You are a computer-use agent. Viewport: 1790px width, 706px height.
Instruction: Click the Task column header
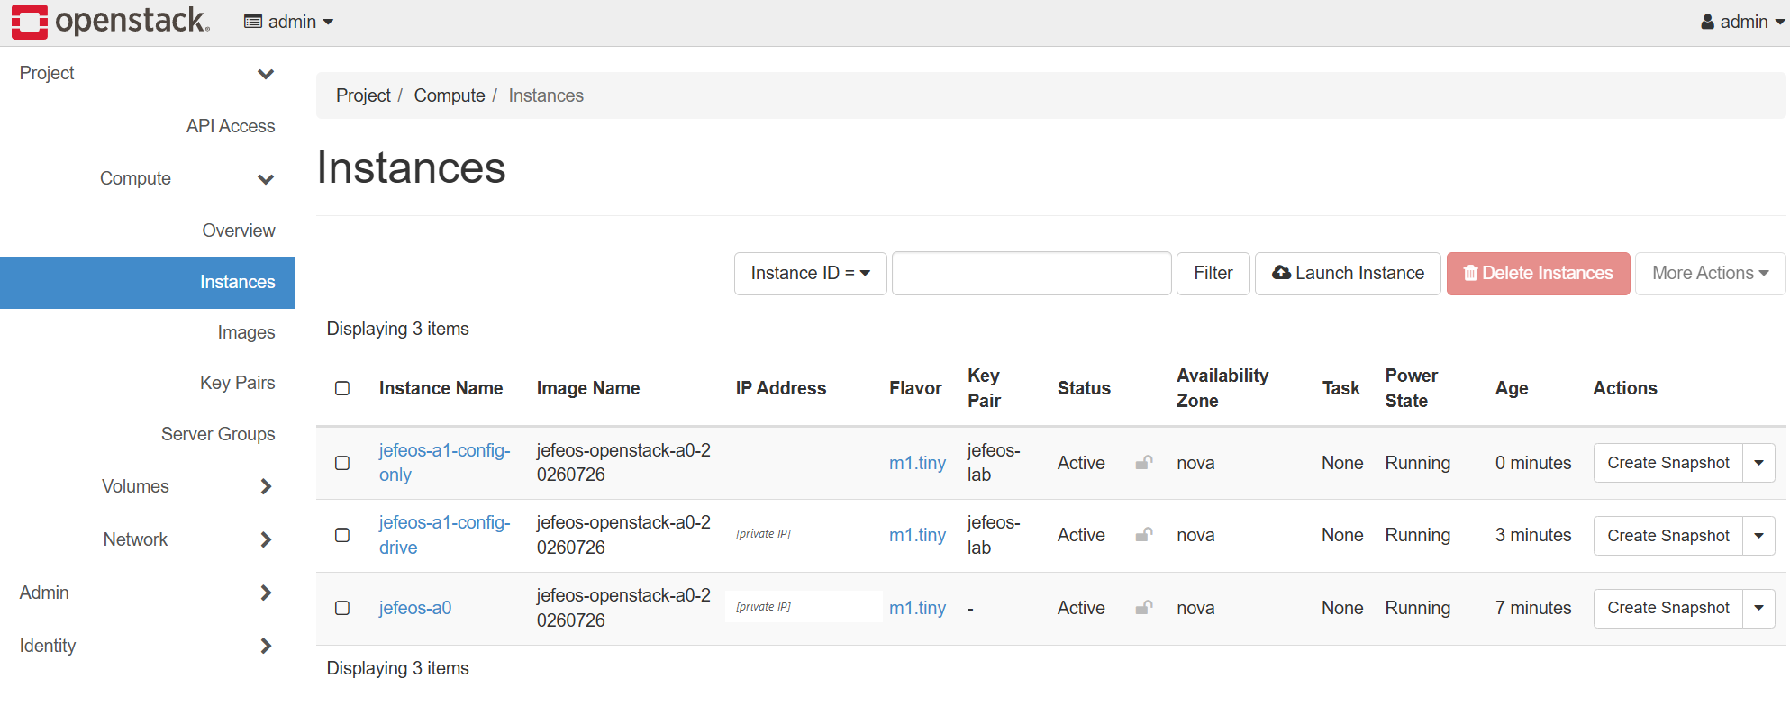click(x=1340, y=388)
